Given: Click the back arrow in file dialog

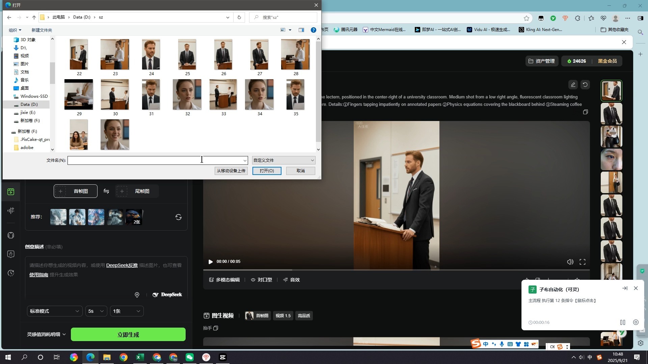Looking at the screenshot, I should click(x=9, y=17).
